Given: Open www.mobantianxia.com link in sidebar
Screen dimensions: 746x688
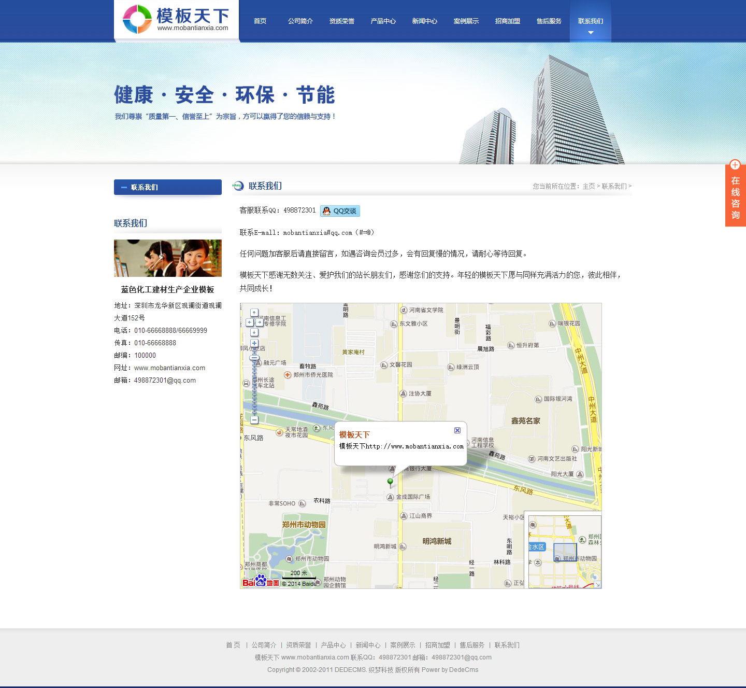Looking at the screenshot, I should (169, 368).
